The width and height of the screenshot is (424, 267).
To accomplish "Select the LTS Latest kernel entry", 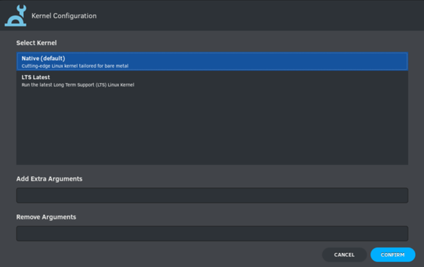I will pos(212,80).
